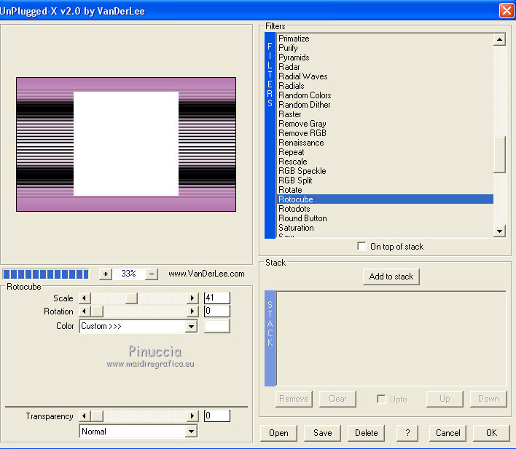Click Scale slider right arrow
Image resolution: width=516 pixels, height=449 pixels.
(192, 298)
